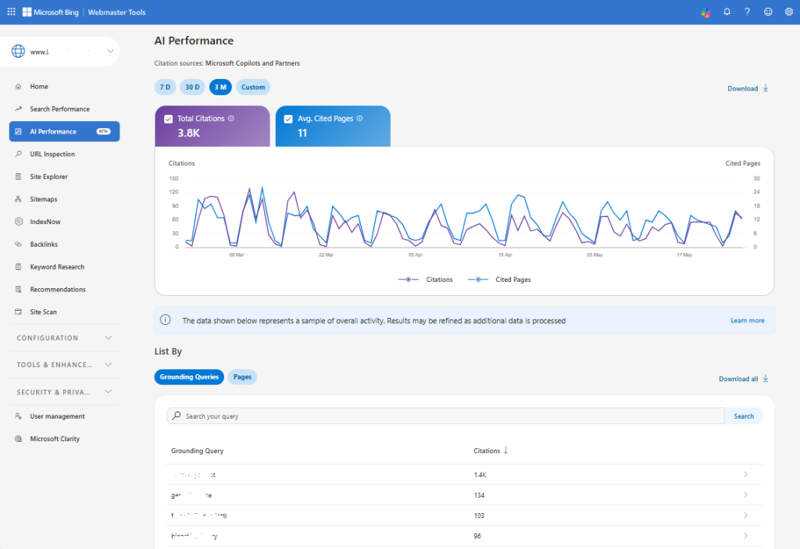
Task: Open the help question mark icon
Action: [x=747, y=12]
